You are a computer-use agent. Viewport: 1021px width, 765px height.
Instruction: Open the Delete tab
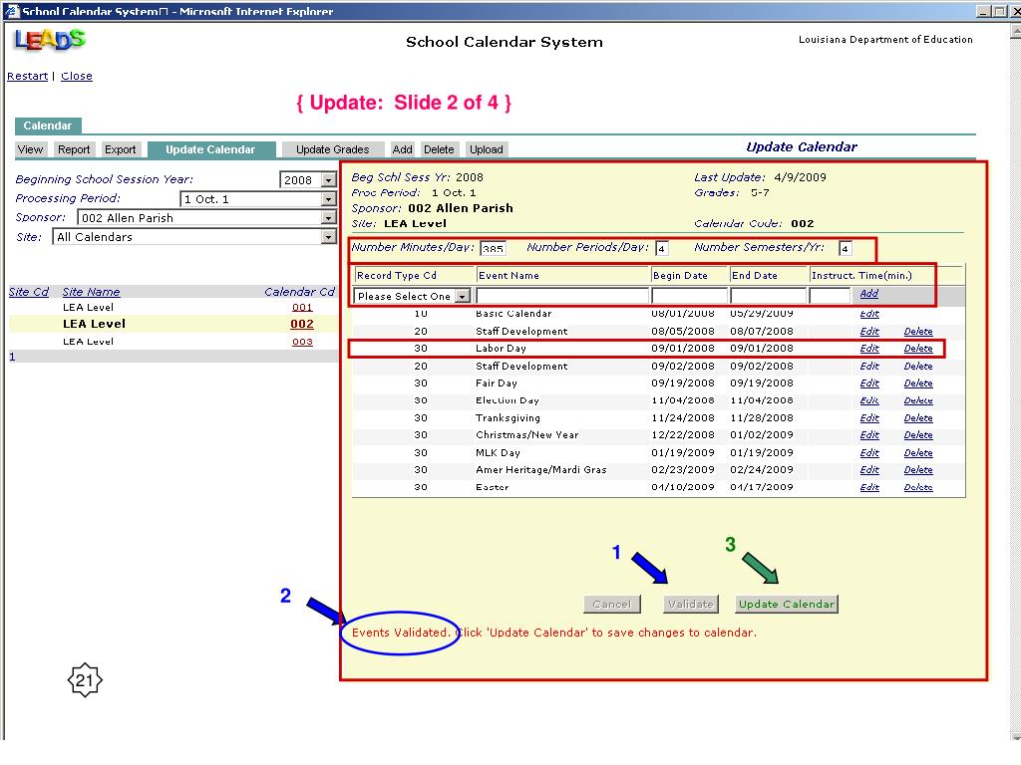pos(439,149)
